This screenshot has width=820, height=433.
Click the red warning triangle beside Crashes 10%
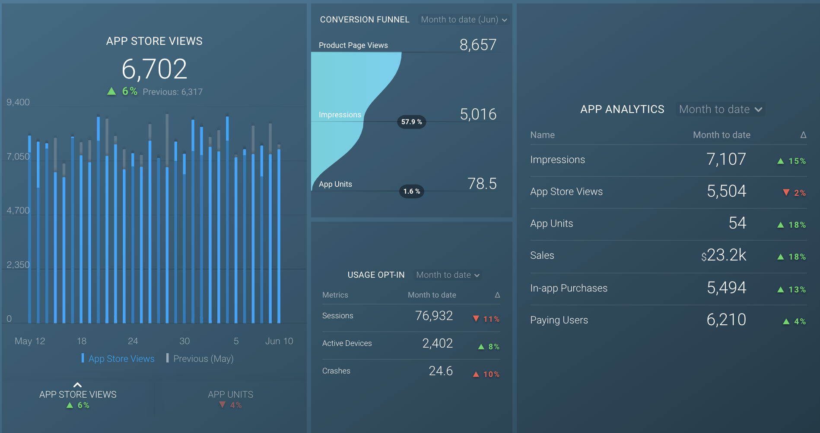(x=476, y=374)
